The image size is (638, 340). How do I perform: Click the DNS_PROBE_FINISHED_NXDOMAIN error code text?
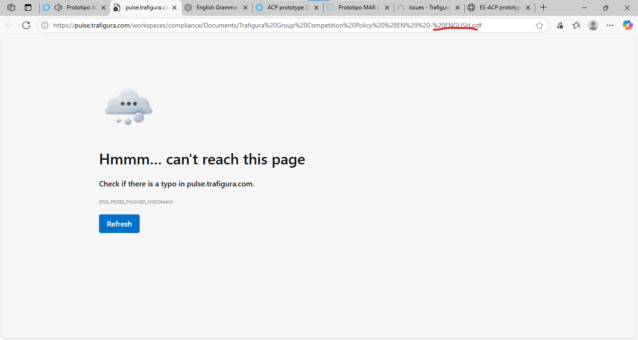tap(136, 202)
